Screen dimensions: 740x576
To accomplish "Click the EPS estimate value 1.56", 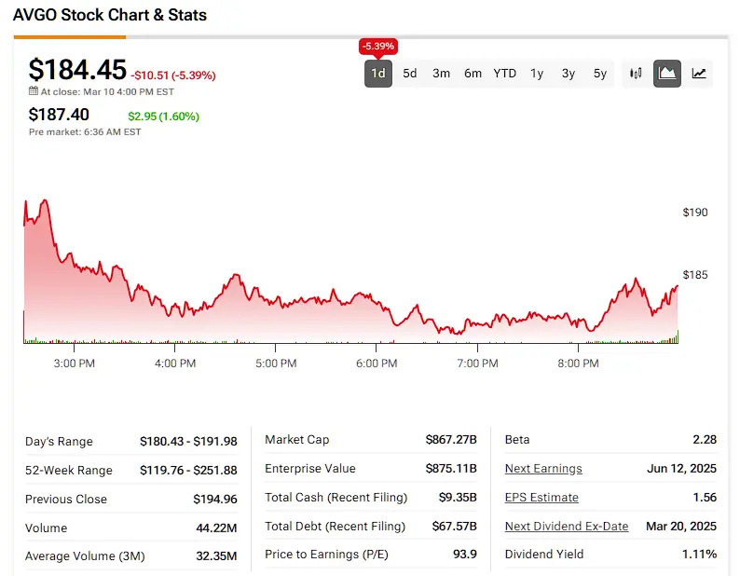I will [705, 497].
